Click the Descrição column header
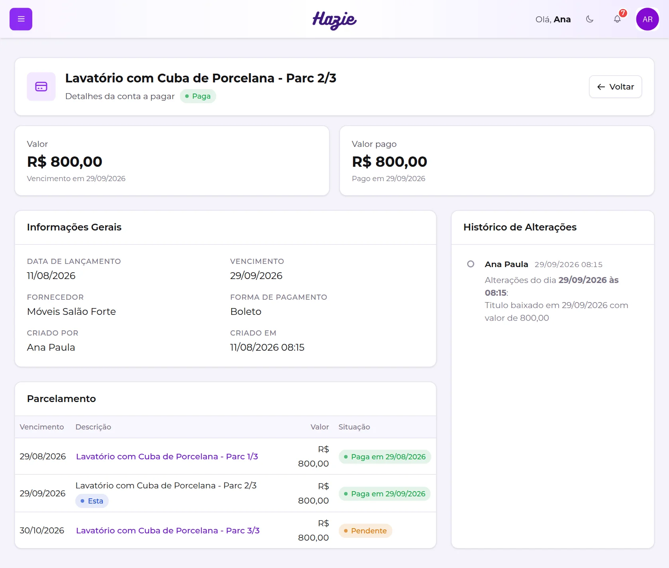Screen dimensions: 669x568 pyautogui.click(x=93, y=427)
